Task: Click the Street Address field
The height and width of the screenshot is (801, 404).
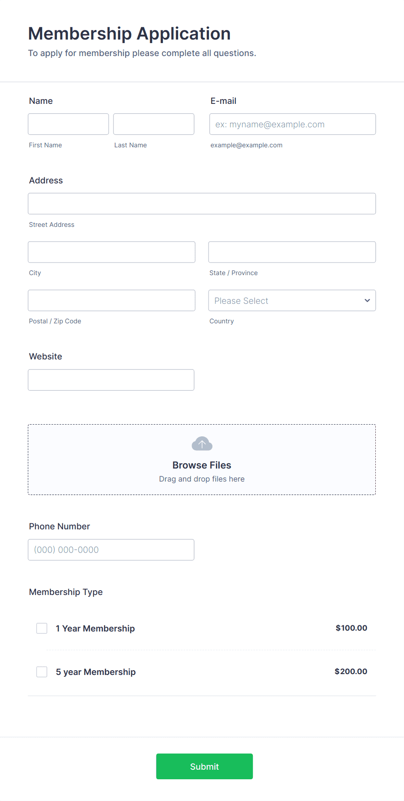Action: (x=202, y=203)
